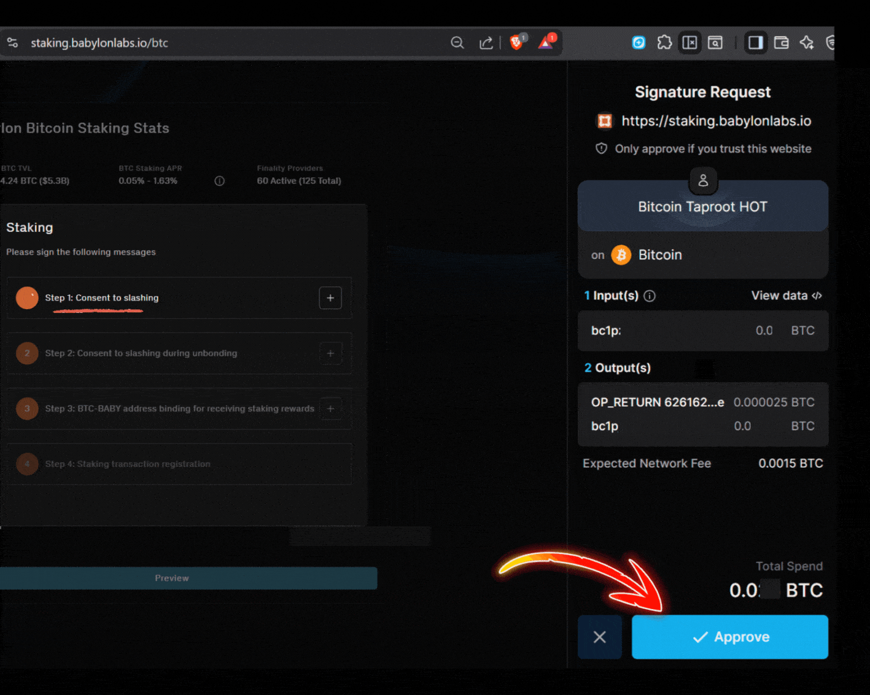Viewport: 870px width, 695px height.
Task: Open Brave Rewards from the toolbar
Action: (547, 42)
